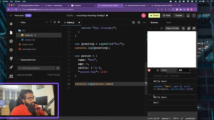Click the preview four-diamond icon next to URL
The height and width of the screenshot is (120, 214).
tap(183, 28)
